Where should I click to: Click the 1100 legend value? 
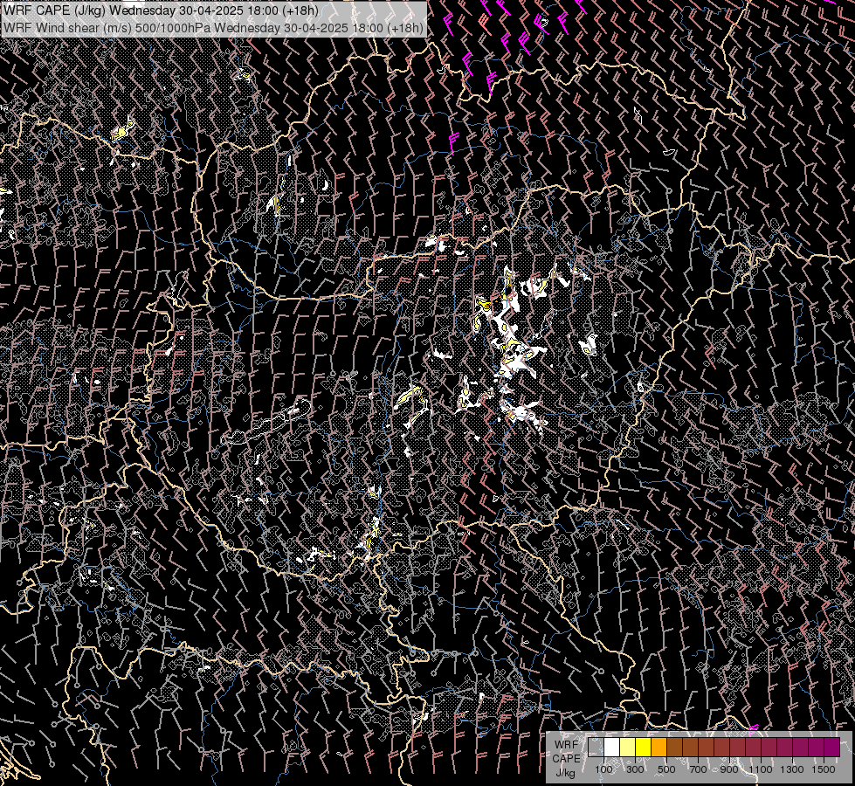761,769
